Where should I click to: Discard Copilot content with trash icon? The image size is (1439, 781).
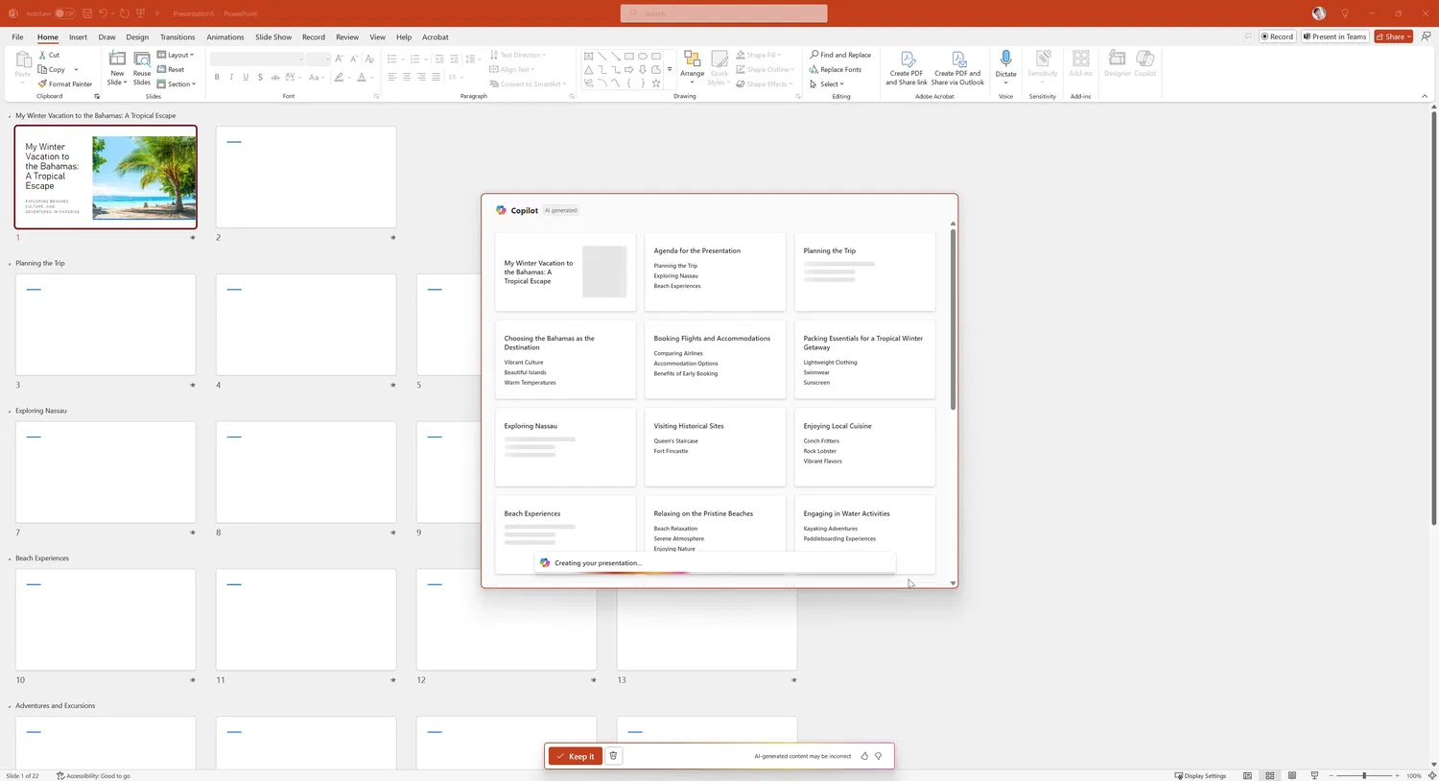click(x=613, y=756)
